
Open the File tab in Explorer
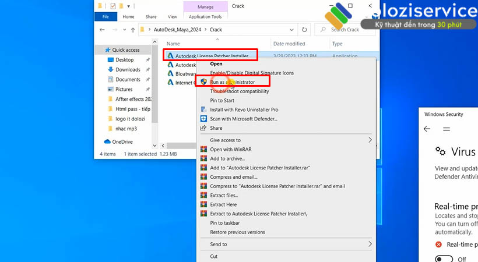click(106, 17)
